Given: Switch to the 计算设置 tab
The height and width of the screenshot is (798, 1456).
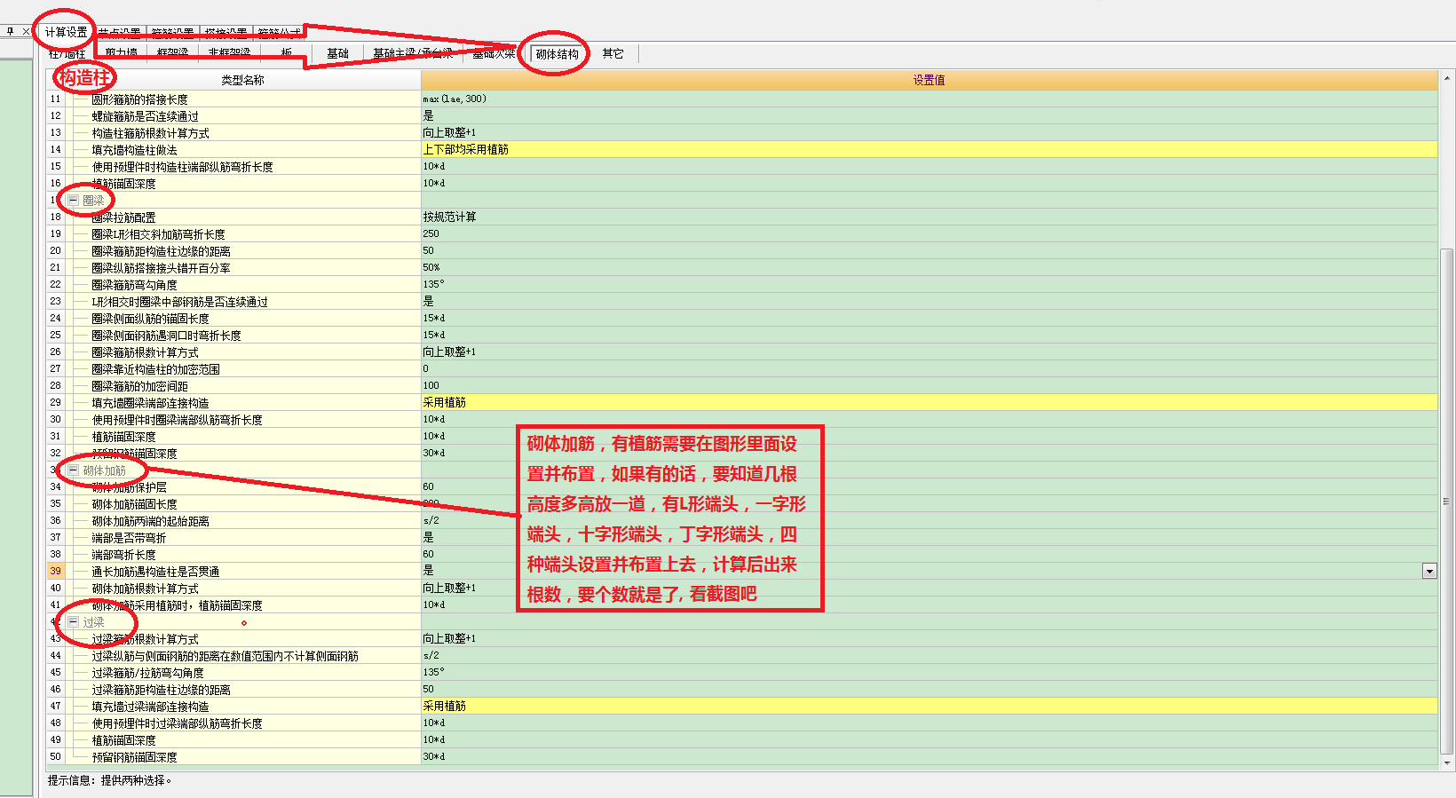Looking at the screenshot, I should point(67,32).
